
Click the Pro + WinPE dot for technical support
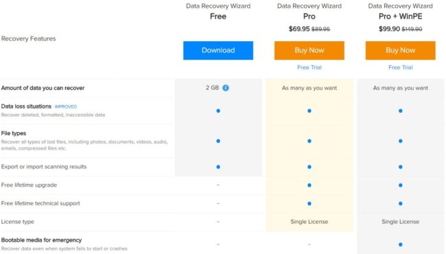(x=401, y=203)
